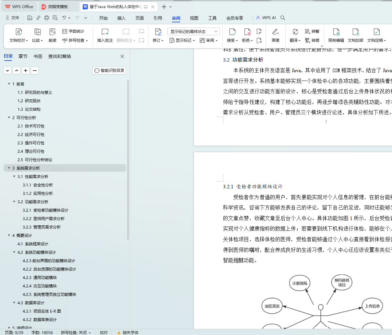This screenshot has height=335, width=392.
Task: Click next change icon below previous change
Action: 259,40
